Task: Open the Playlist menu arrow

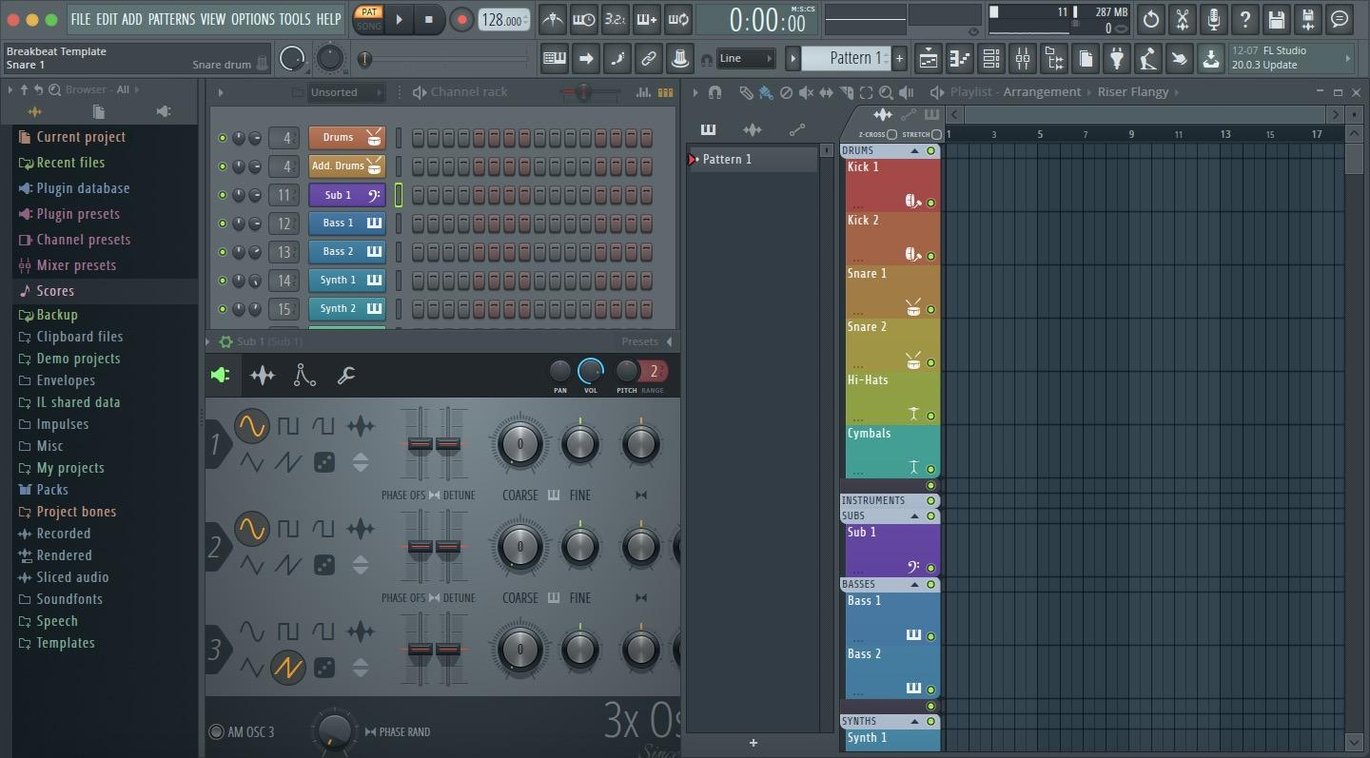Action: (695, 92)
